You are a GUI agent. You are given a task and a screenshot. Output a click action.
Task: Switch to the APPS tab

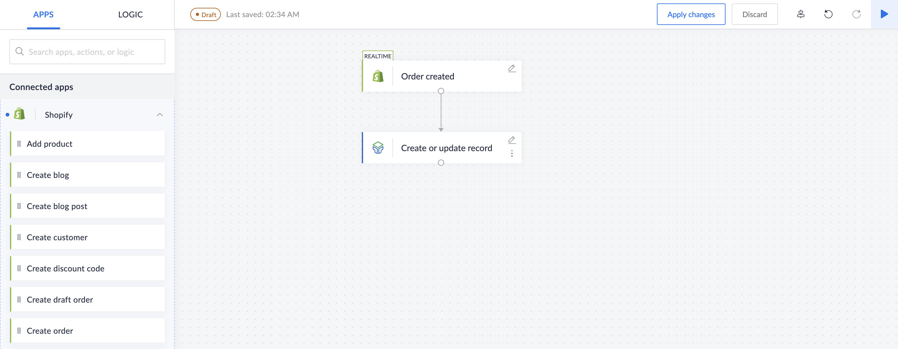coord(44,14)
